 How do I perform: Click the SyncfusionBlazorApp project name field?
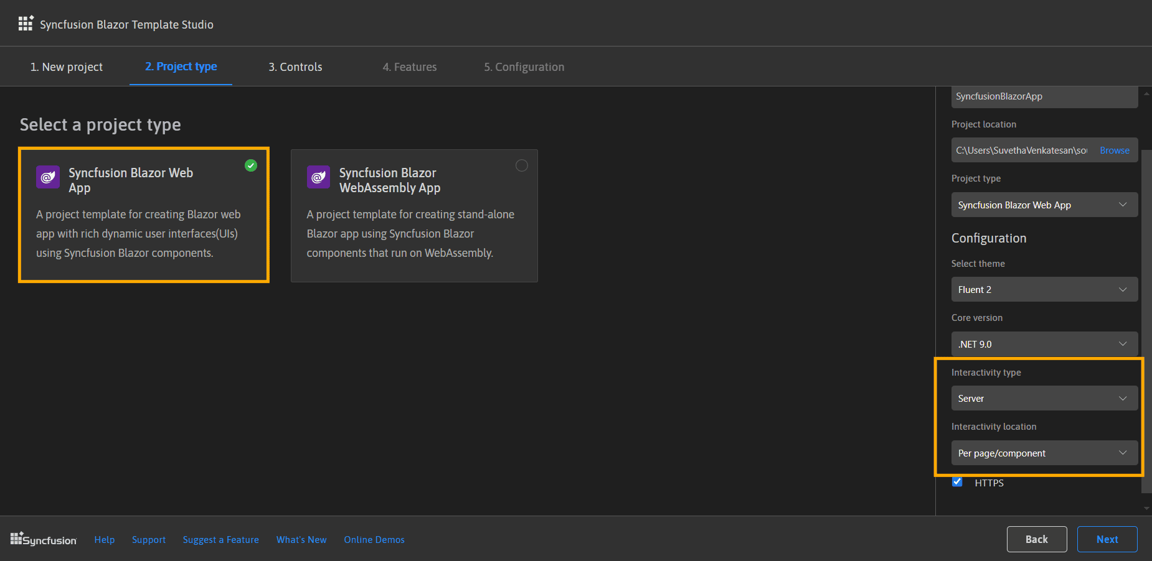(x=1044, y=96)
